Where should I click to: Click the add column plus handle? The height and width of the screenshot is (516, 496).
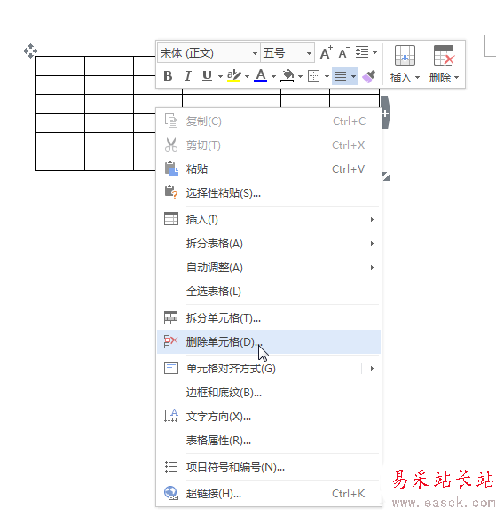click(386, 113)
